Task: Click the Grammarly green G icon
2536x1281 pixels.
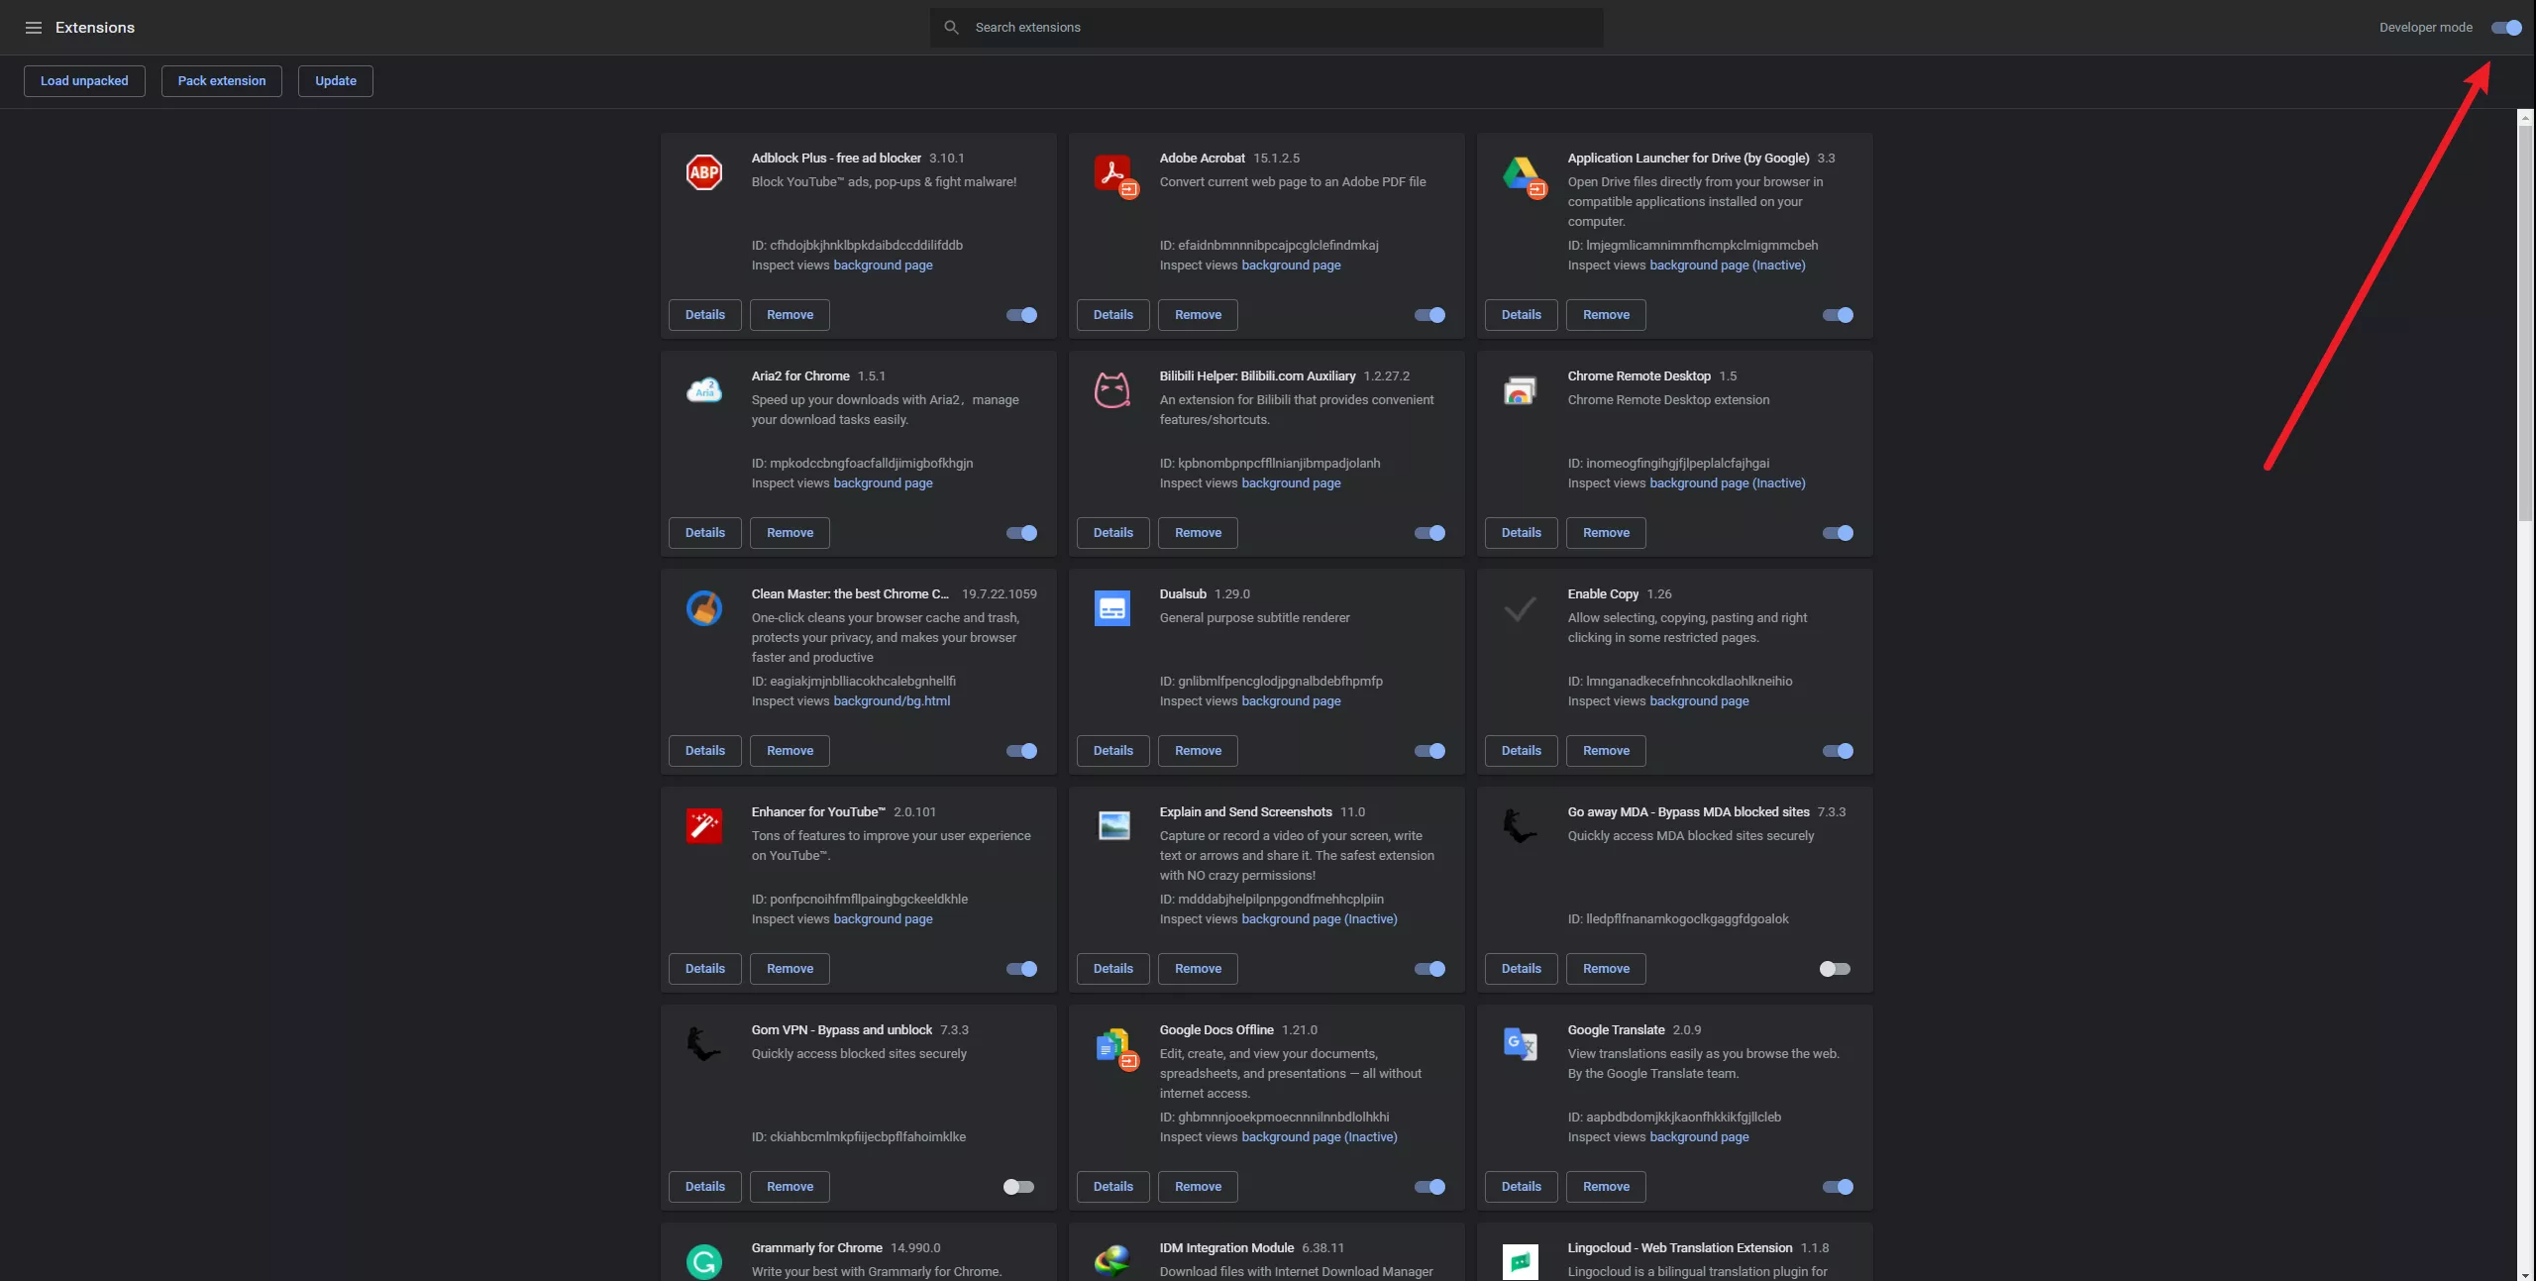Action: click(x=703, y=1261)
